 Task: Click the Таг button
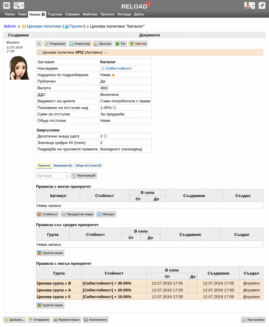(121, 44)
